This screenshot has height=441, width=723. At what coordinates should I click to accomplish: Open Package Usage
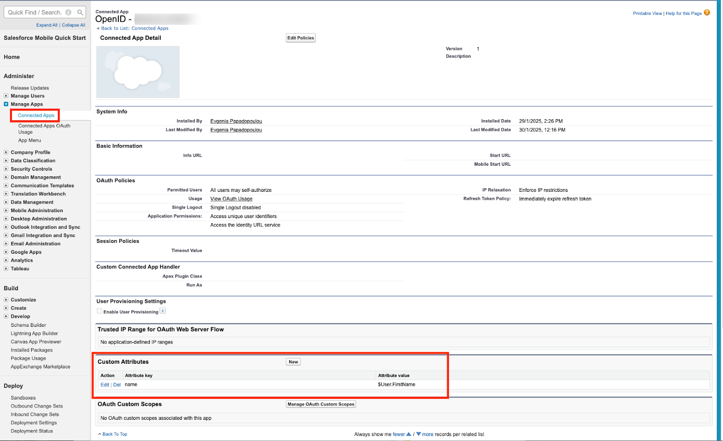28,358
